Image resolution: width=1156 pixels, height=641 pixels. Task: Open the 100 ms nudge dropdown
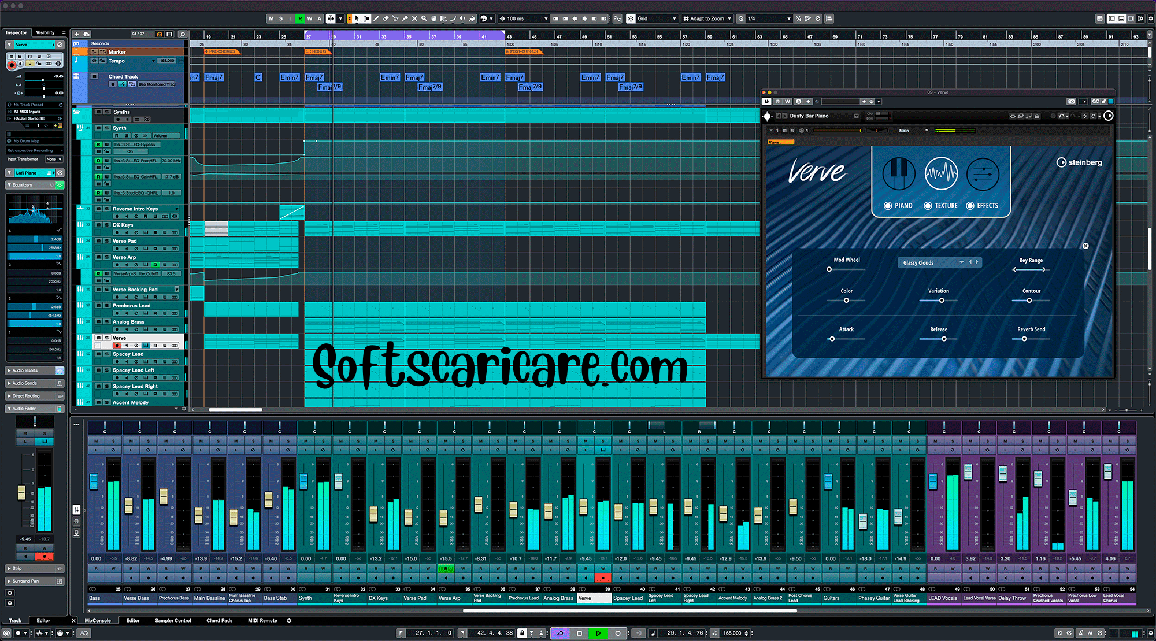525,18
